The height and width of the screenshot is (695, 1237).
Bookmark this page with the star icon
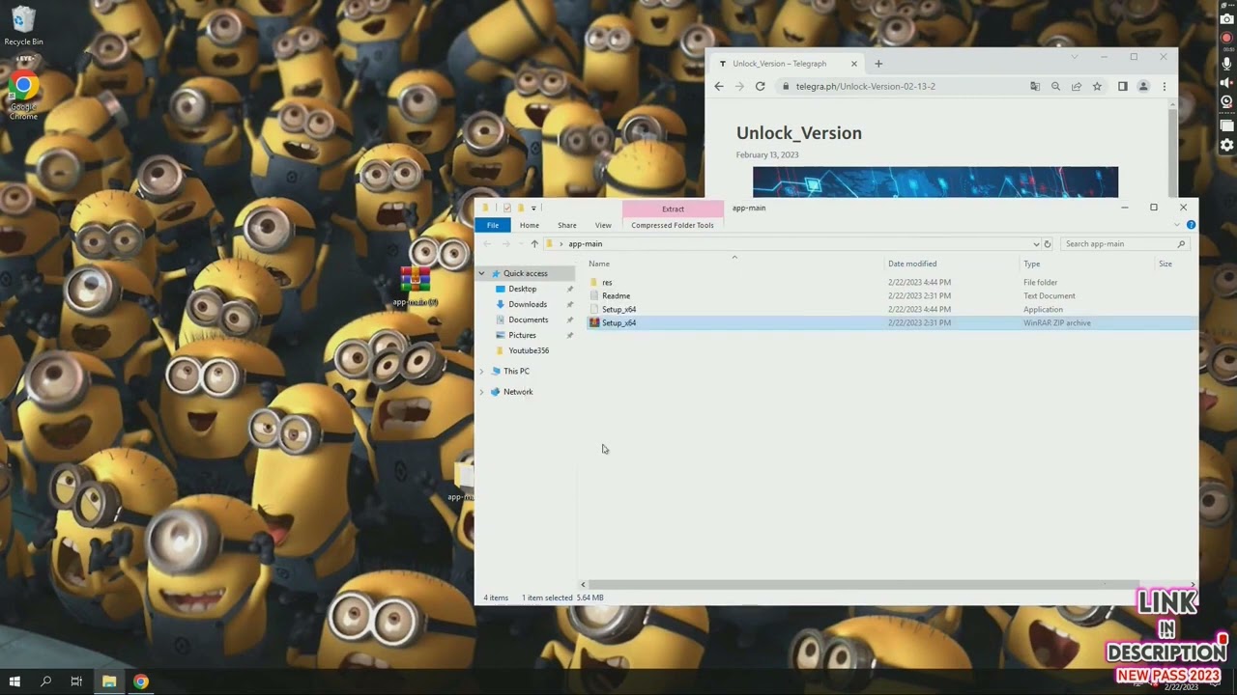click(1097, 86)
